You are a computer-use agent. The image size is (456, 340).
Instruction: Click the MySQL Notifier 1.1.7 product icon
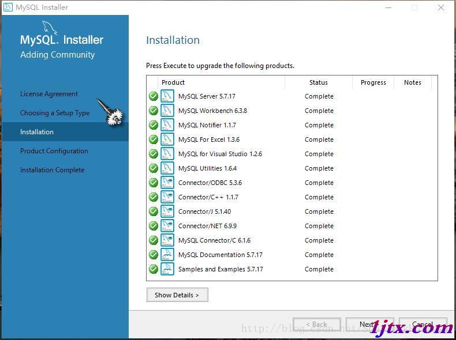pyautogui.click(x=167, y=125)
